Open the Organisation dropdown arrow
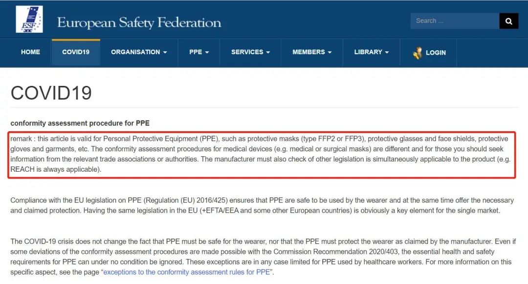This screenshot has width=528, height=284. tap(165, 52)
